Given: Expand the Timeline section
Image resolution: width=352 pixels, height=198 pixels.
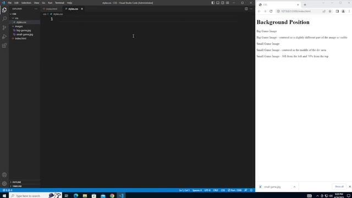Looking at the screenshot, I should [16, 186].
